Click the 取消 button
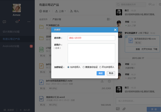The height and width of the screenshot is (112, 161). point(111,73)
